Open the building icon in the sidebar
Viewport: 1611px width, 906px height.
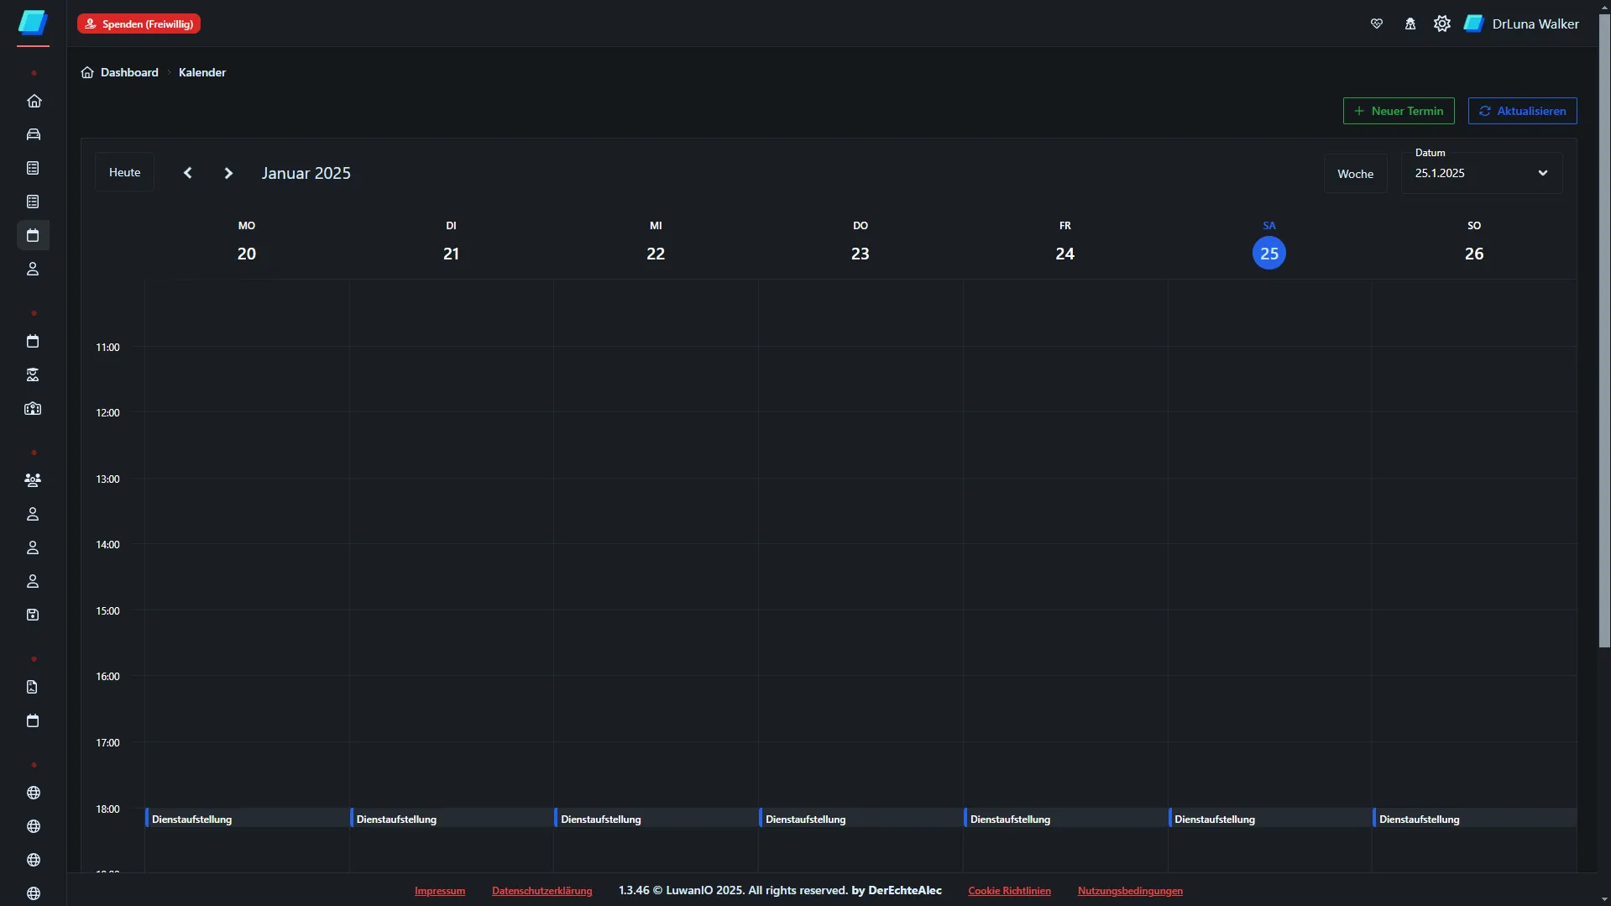(x=33, y=409)
